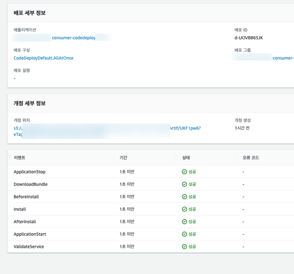The width and height of the screenshot is (294, 274).
Task: Click the ValidateService green check icon
Action: (x=184, y=247)
